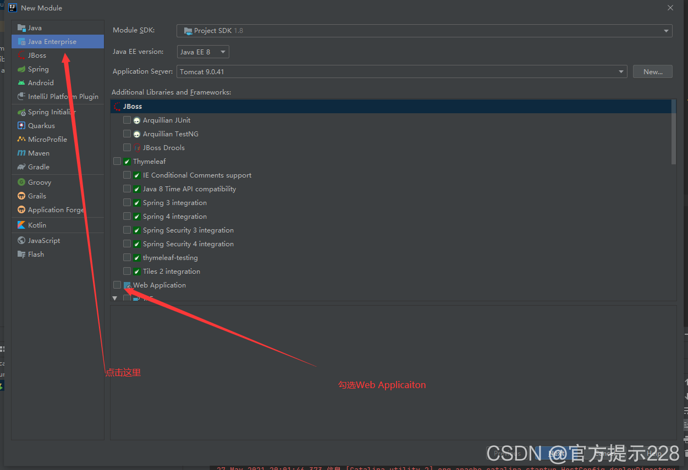Check the Web Application checkbox

point(117,285)
